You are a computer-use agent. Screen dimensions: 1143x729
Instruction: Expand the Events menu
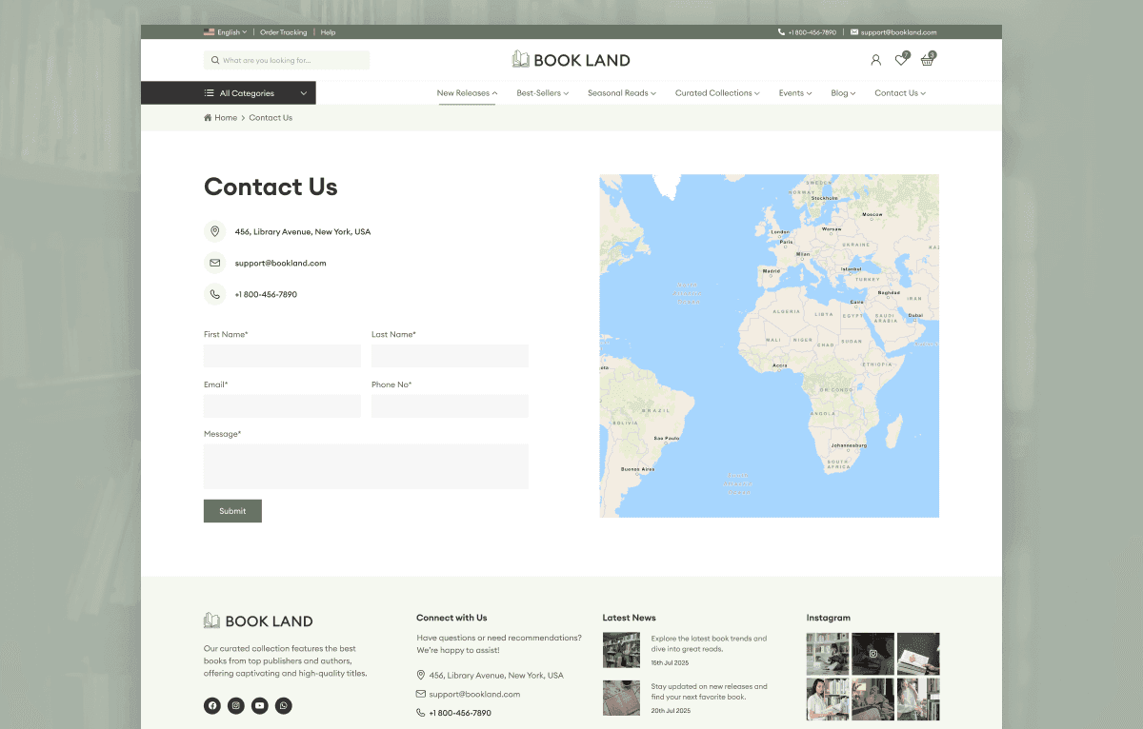click(x=795, y=93)
